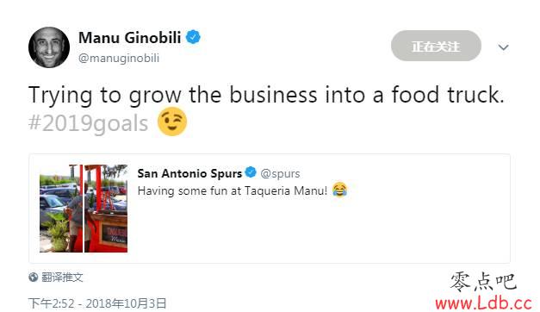Open the @manuginobili handle link

point(119,58)
